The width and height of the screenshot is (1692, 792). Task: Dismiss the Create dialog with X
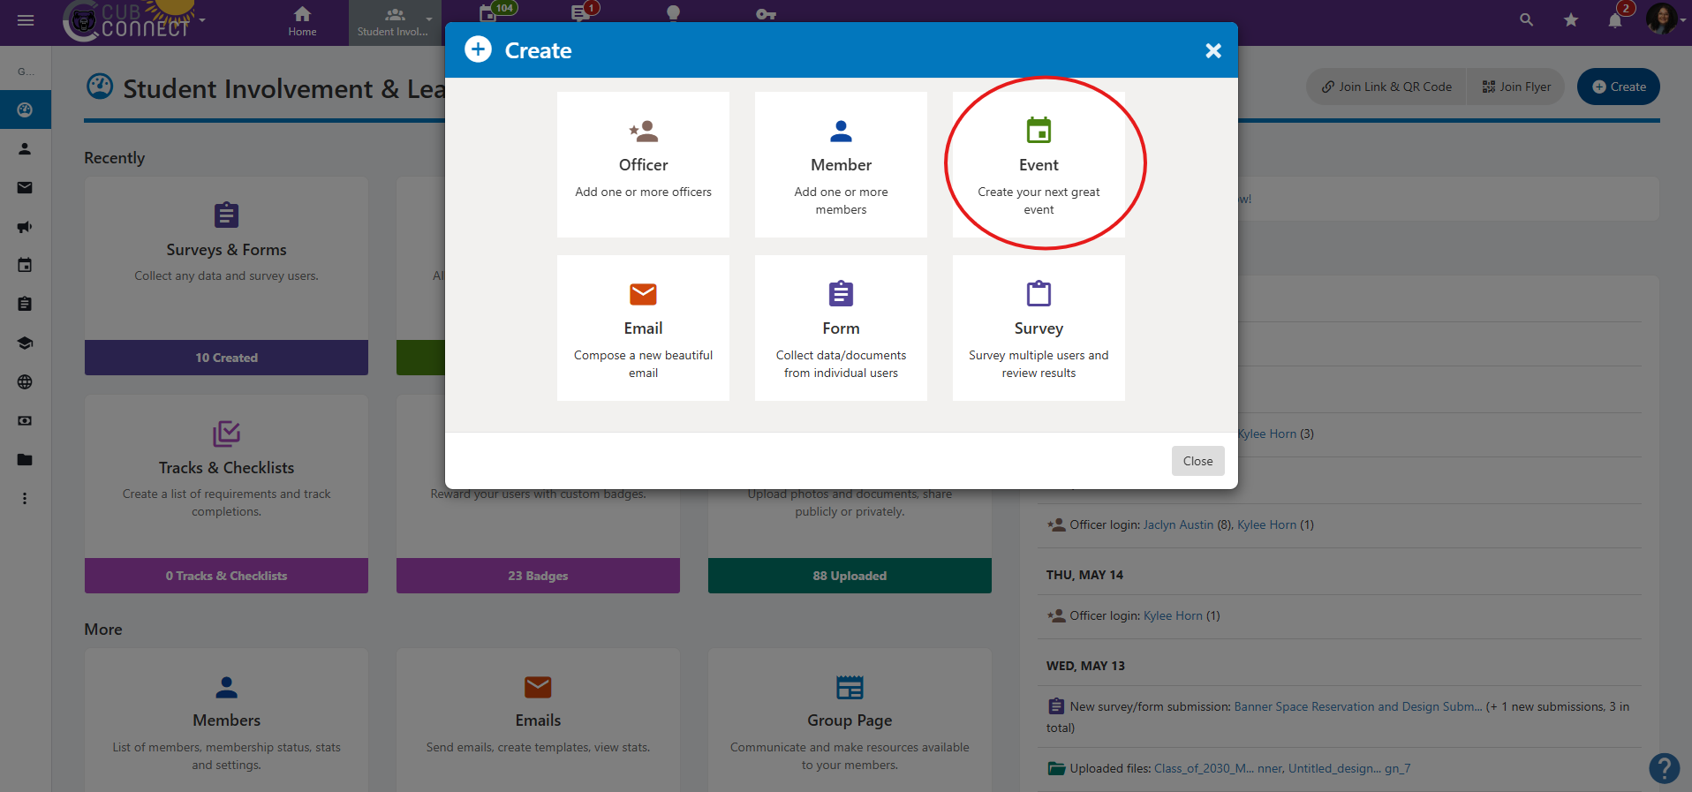[x=1213, y=51]
